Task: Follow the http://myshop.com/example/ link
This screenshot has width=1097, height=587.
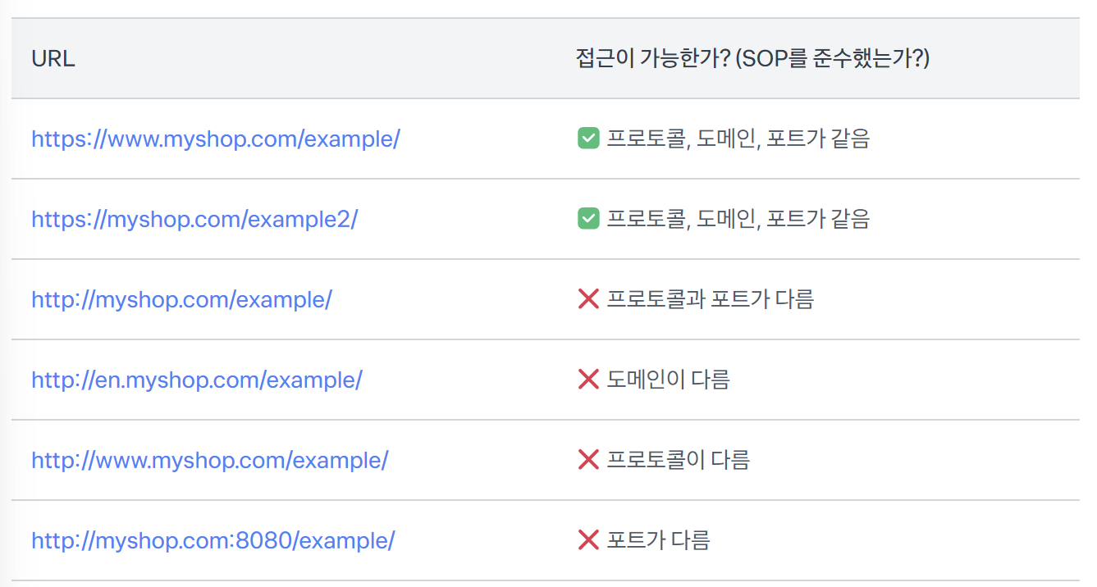Action: pyautogui.click(x=181, y=300)
